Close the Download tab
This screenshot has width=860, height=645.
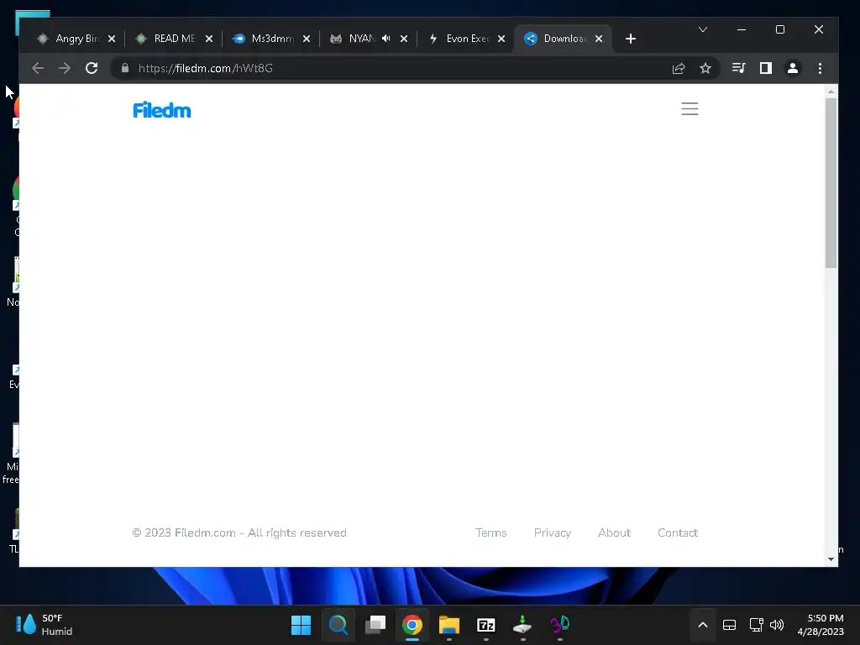click(599, 39)
